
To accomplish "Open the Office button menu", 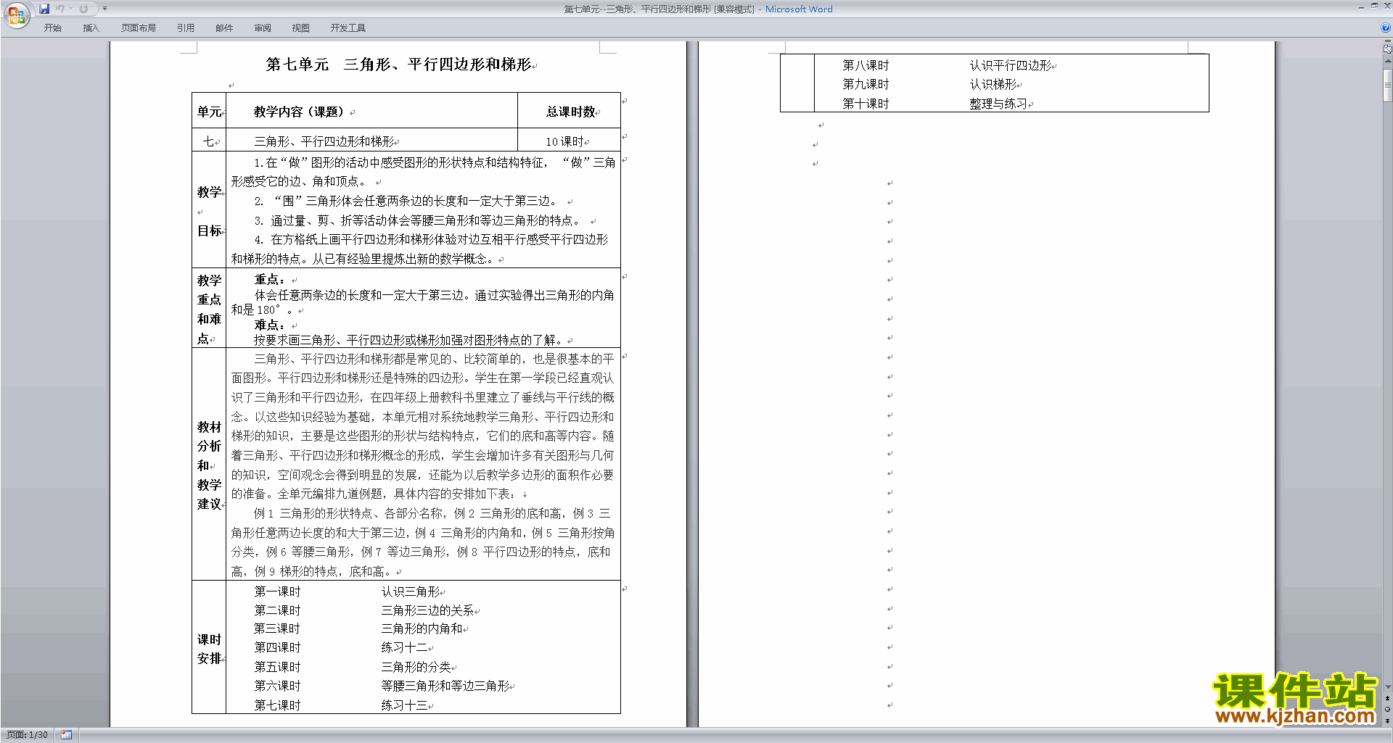I will pyautogui.click(x=16, y=15).
